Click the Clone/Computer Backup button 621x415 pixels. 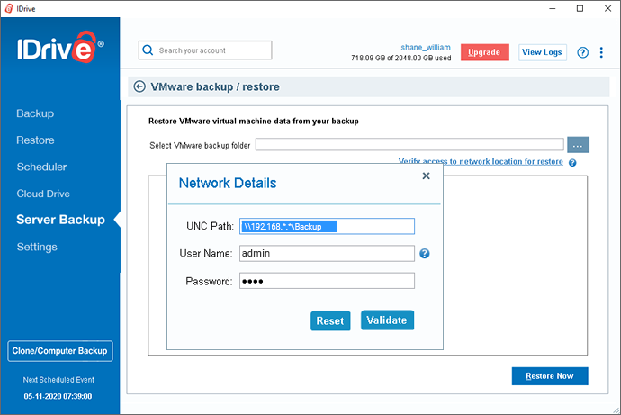point(60,351)
